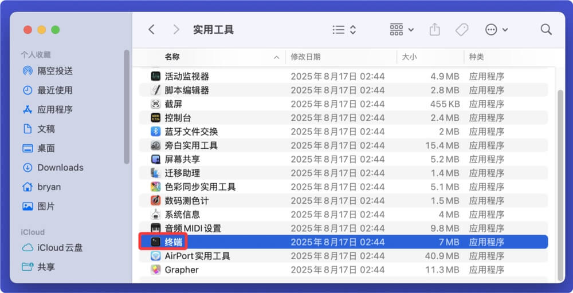This screenshot has height=293, width=573.
Task: Go back with the left chevron
Action: tap(152, 30)
